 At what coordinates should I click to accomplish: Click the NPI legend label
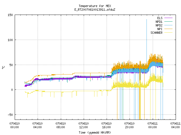(160, 29)
